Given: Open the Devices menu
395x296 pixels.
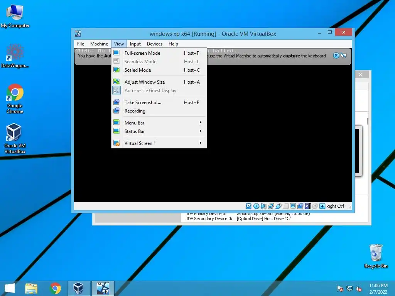Looking at the screenshot, I should point(155,44).
